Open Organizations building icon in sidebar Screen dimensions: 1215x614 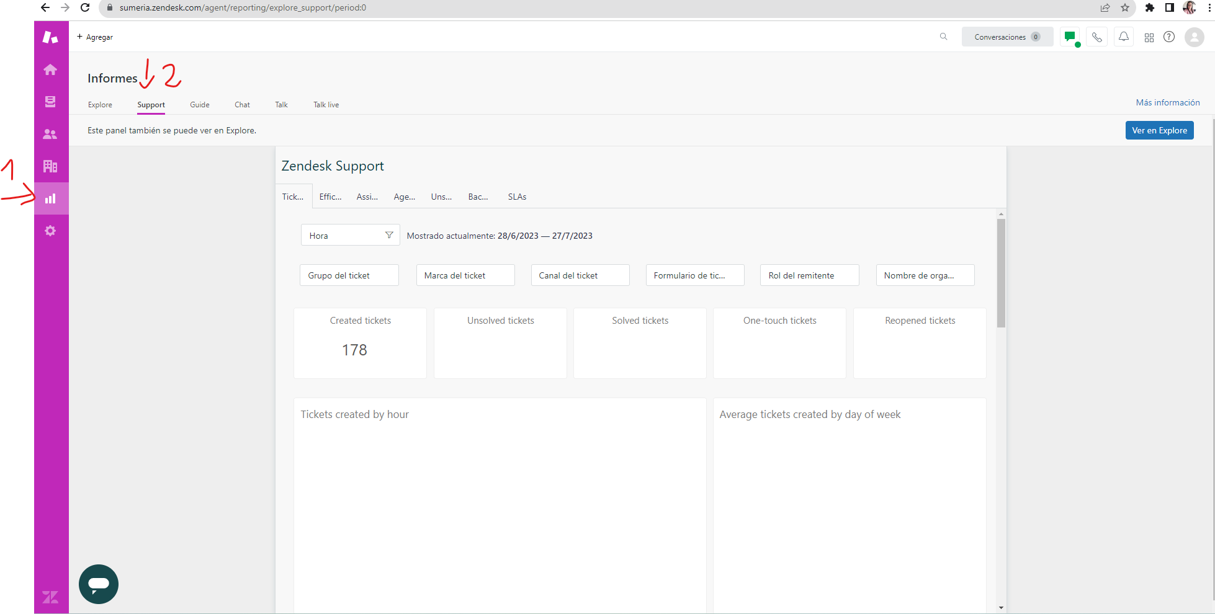(x=50, y=166)
